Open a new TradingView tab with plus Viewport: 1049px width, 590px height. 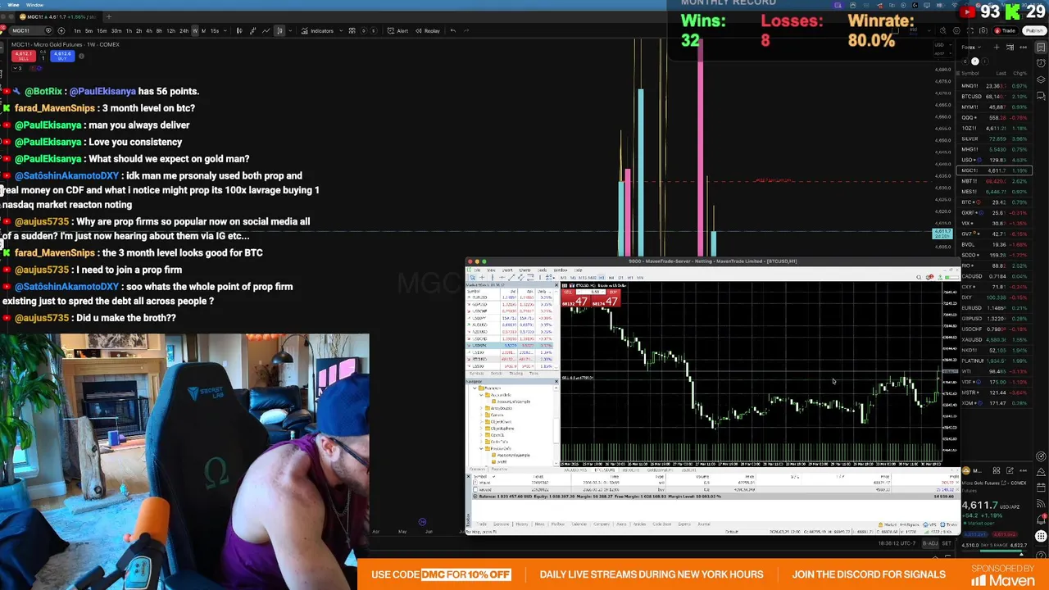click(109, 16)
